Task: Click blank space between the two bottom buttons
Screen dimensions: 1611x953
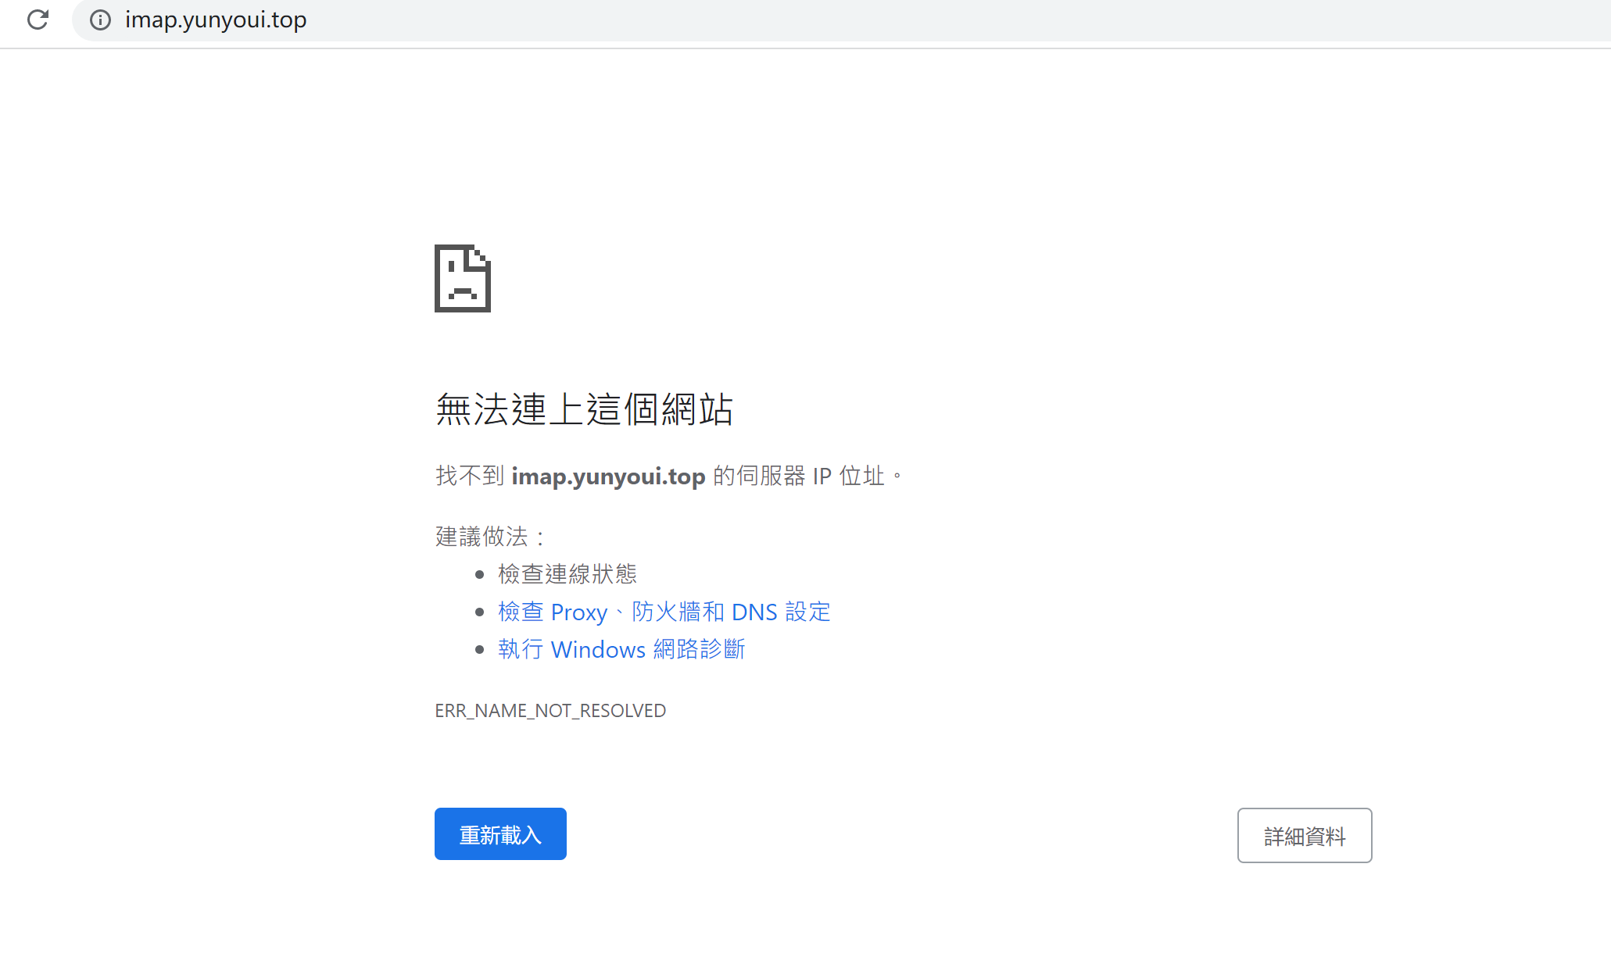Action: 899,835
